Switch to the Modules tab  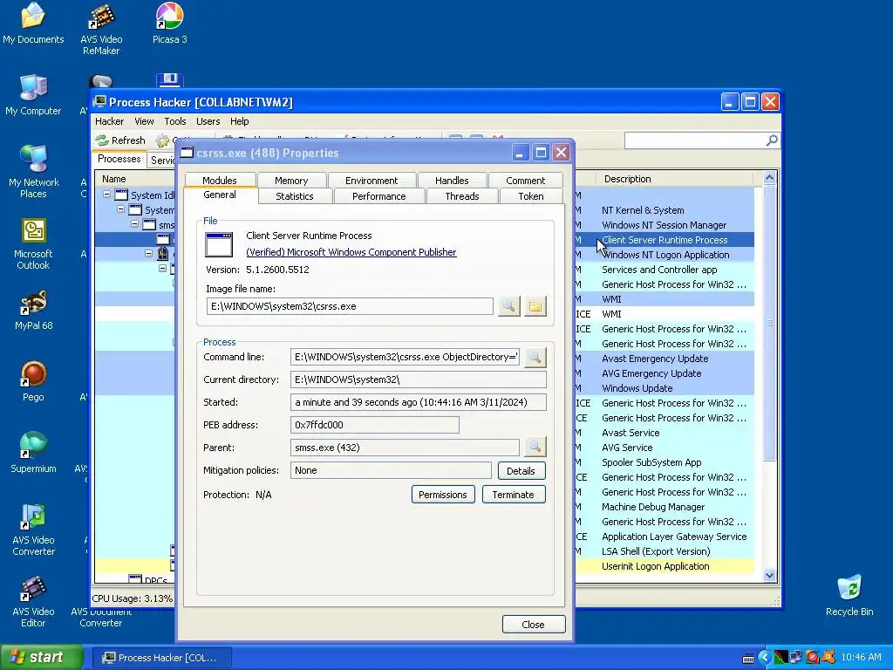219,180
